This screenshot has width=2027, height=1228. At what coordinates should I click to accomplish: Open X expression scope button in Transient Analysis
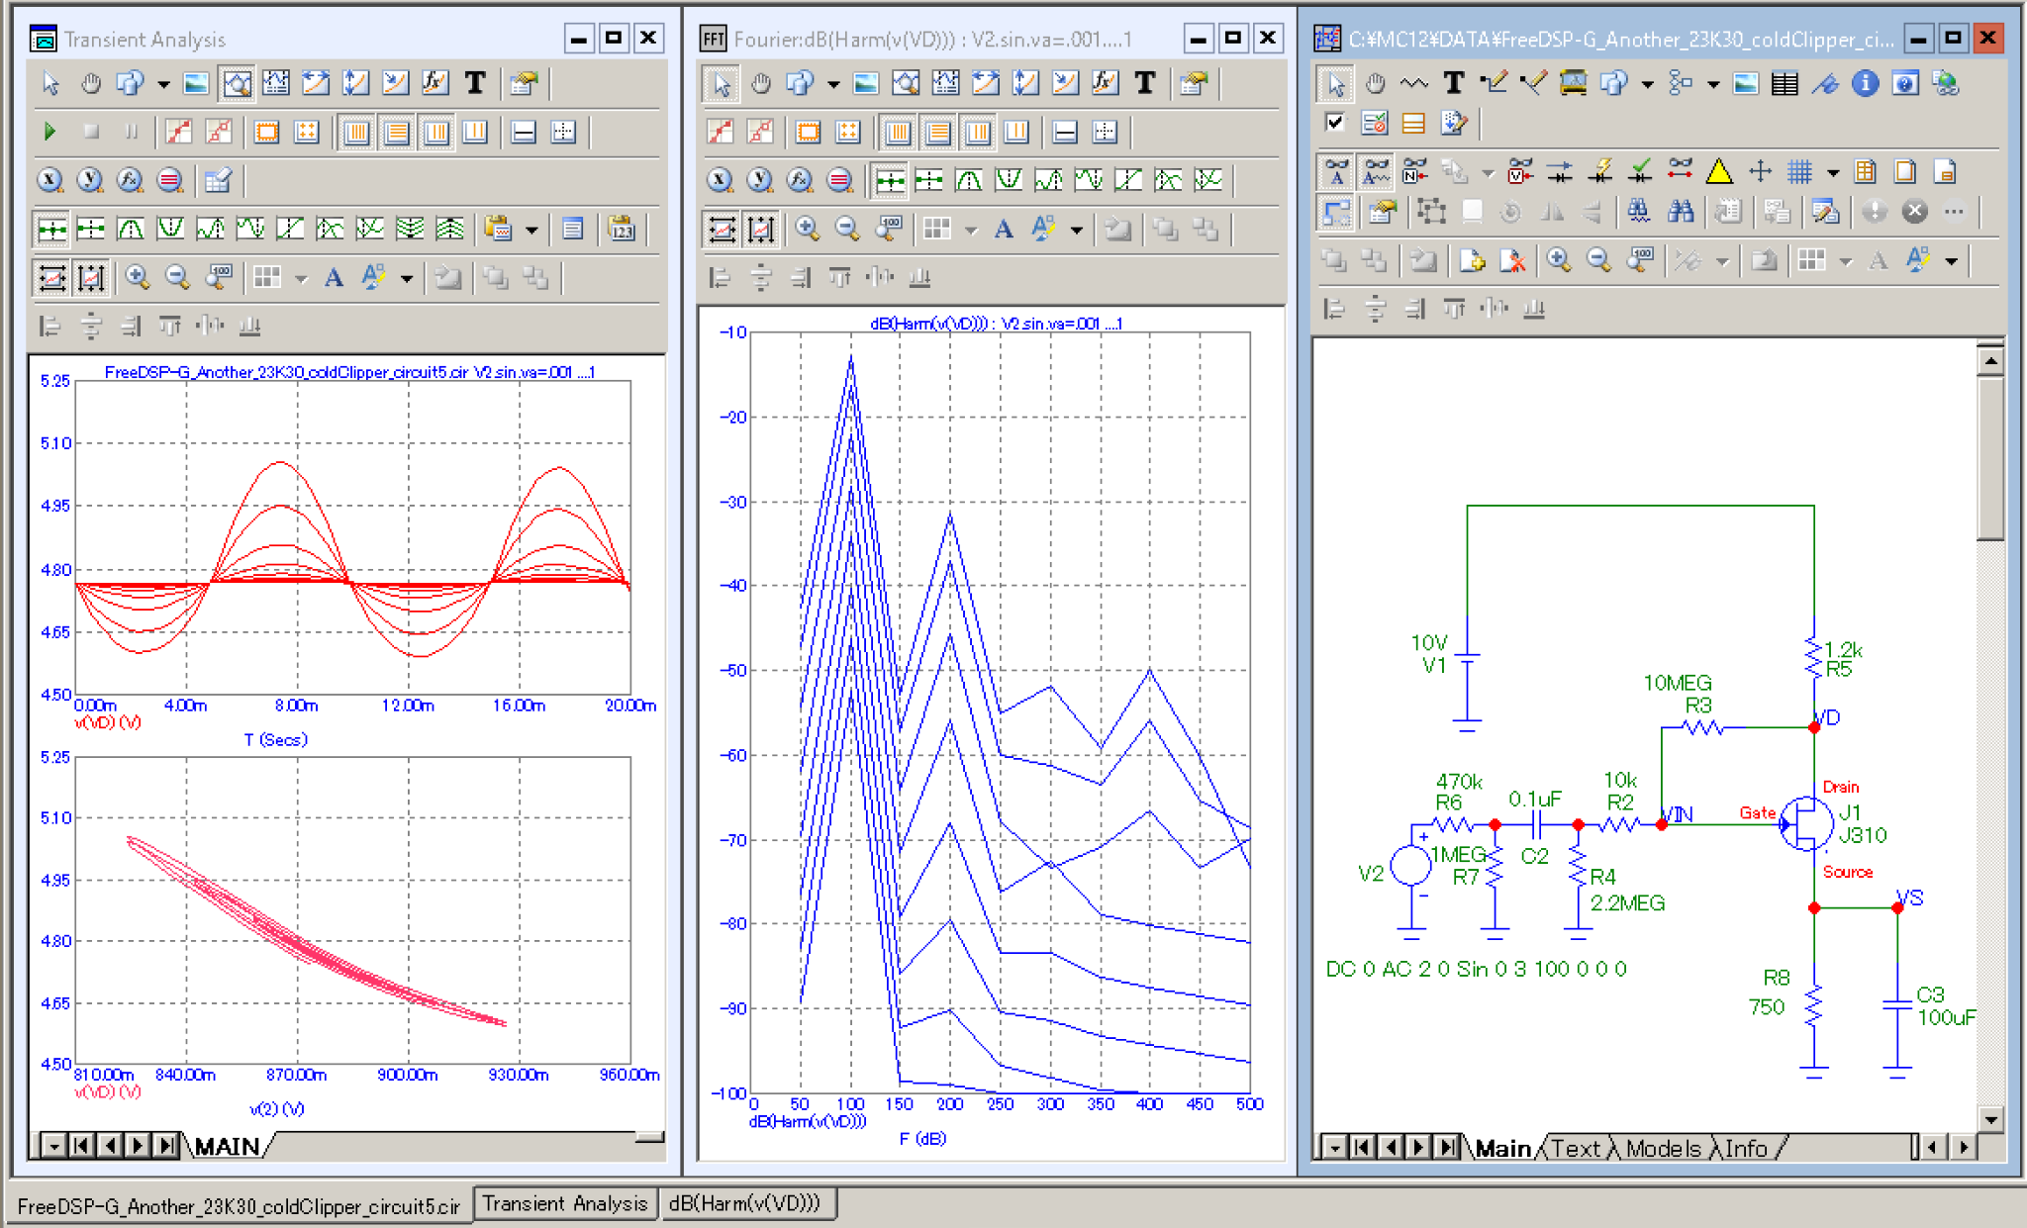[x=49, y=180]
